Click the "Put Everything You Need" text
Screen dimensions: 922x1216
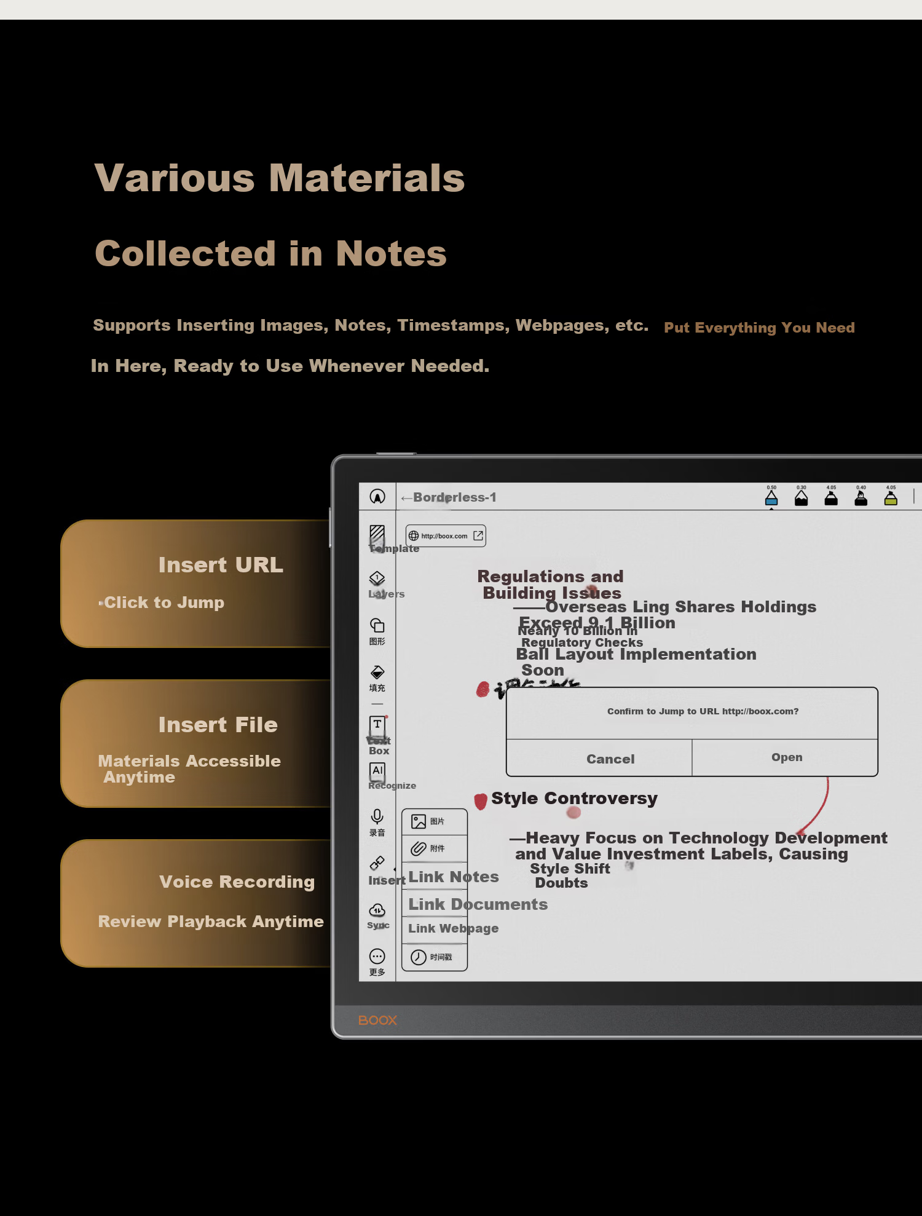click(x=759, y=328)
